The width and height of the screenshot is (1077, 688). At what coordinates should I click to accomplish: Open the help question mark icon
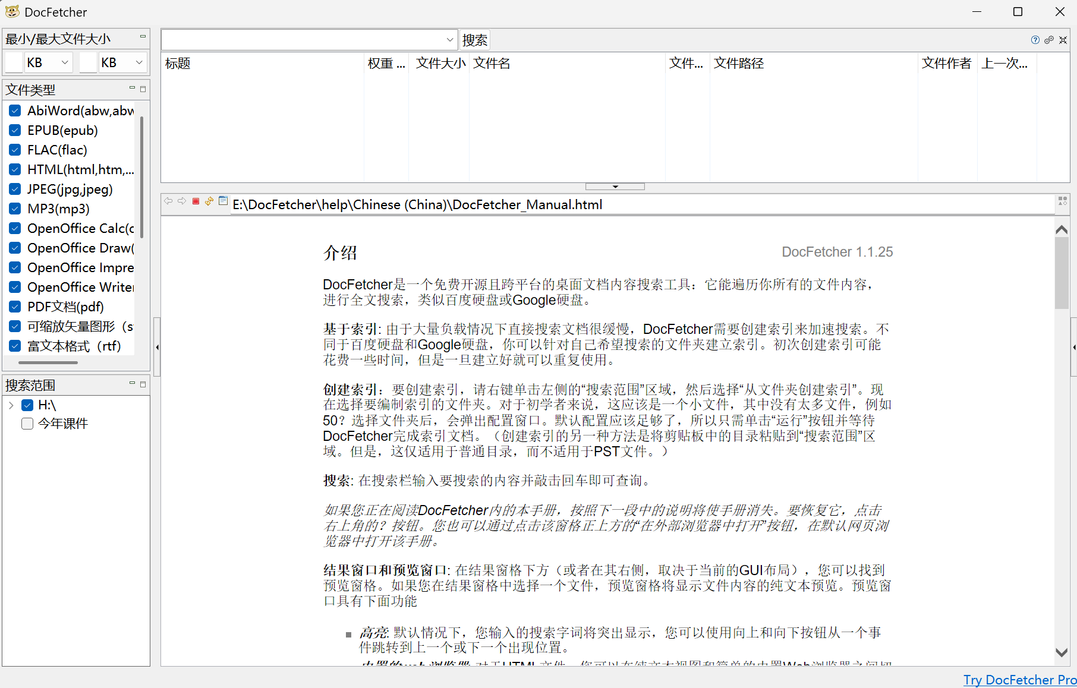[1035, 40]
